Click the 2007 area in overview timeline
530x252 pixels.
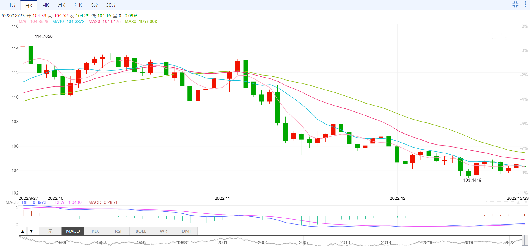[304, 242]
